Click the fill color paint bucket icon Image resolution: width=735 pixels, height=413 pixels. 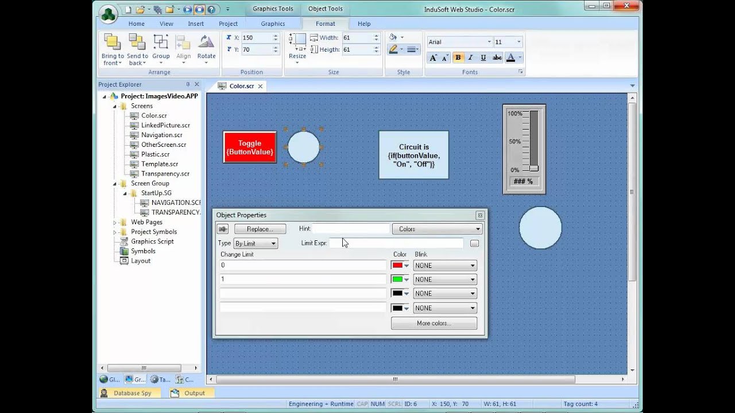pyautogui.click(x=393, y=37)
